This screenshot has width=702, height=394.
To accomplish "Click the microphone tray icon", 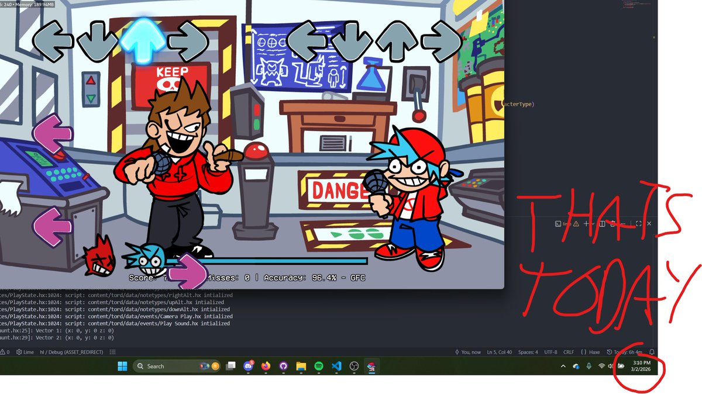I will (x=589, y=367).
